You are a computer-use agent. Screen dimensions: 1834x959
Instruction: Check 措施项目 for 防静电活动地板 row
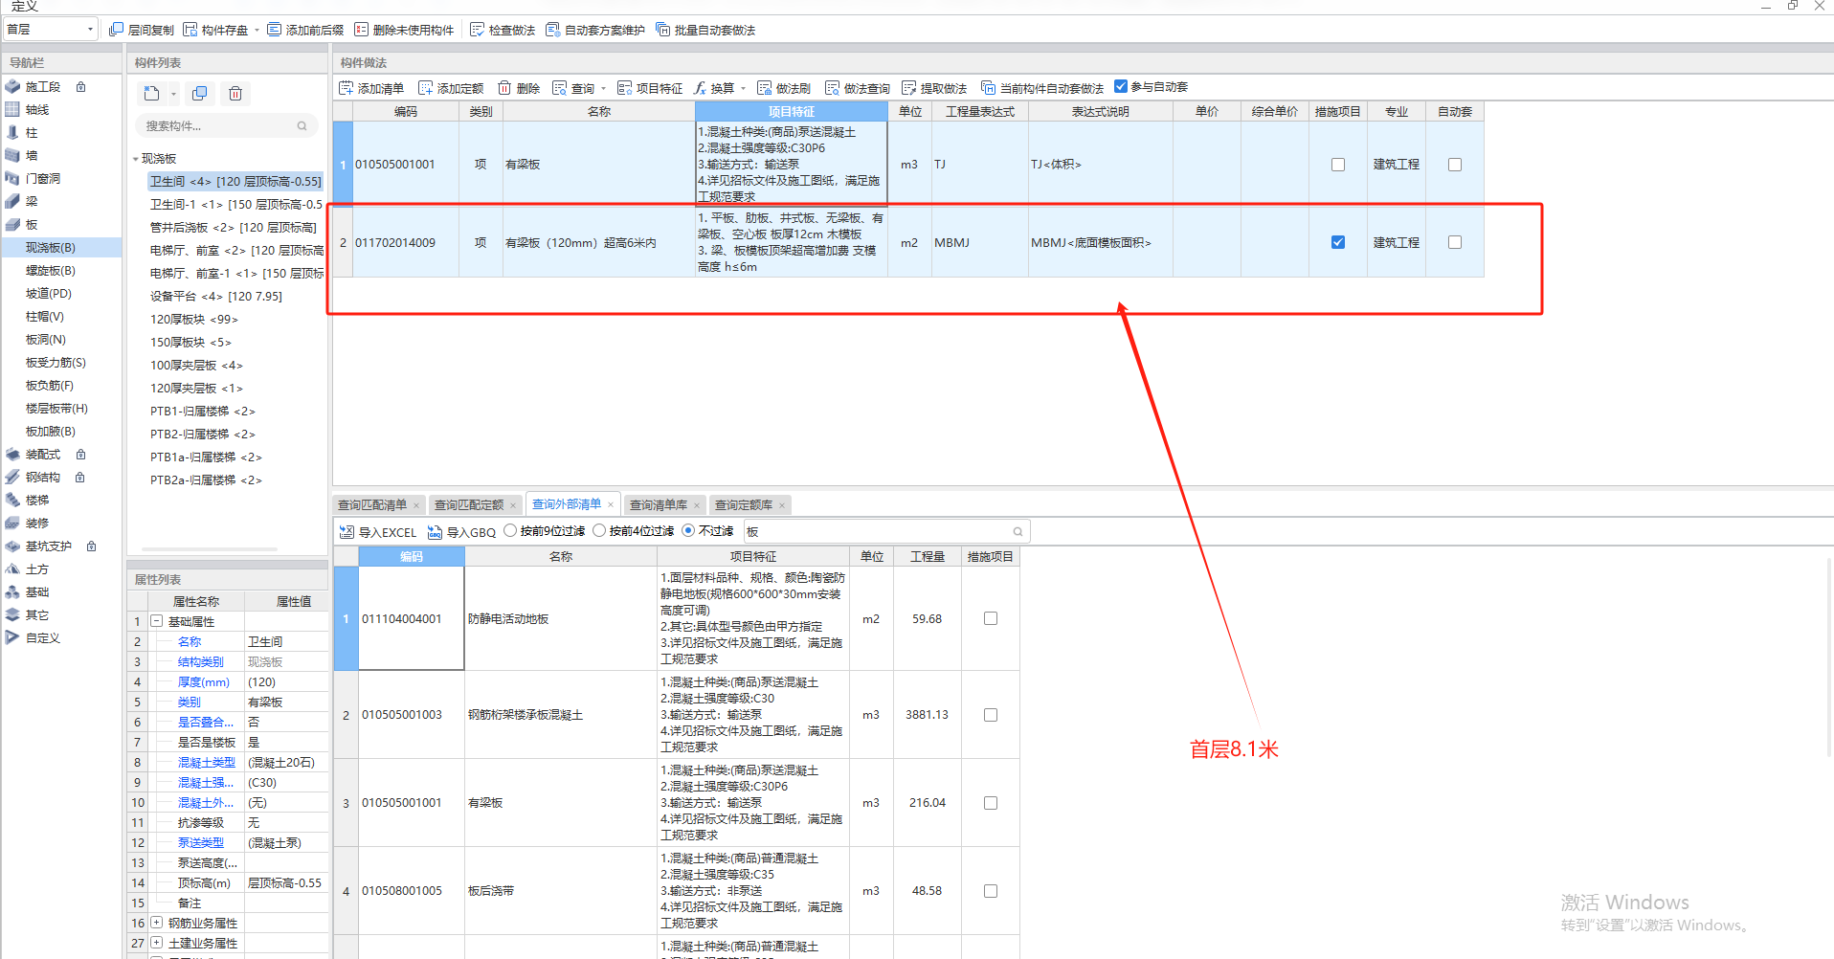point(991,618)
